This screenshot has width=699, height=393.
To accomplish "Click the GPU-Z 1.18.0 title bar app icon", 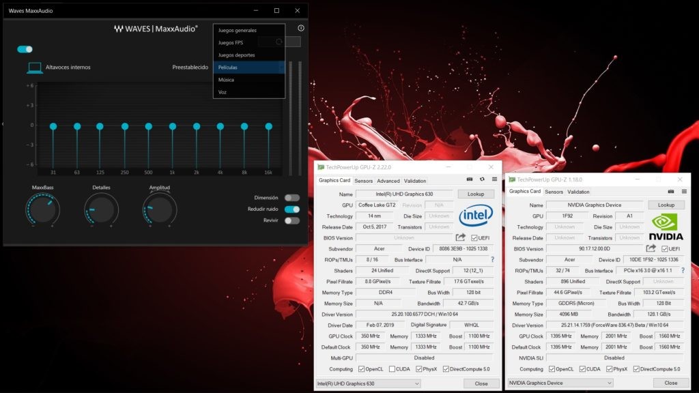I will coord(512,179).
